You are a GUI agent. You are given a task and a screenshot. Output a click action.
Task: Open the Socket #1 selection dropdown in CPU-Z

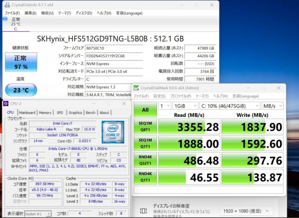[38, 214]
